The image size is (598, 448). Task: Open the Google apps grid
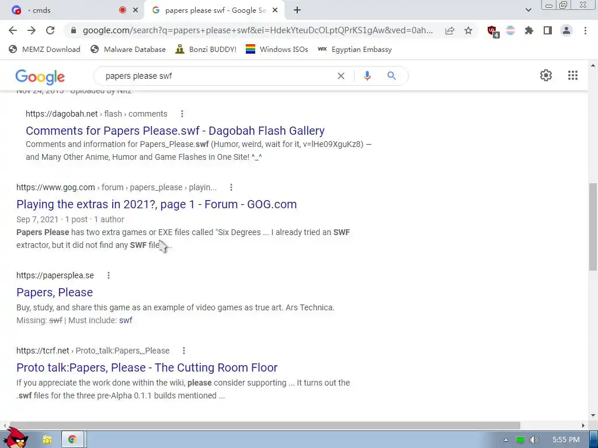tap(572, 75)
